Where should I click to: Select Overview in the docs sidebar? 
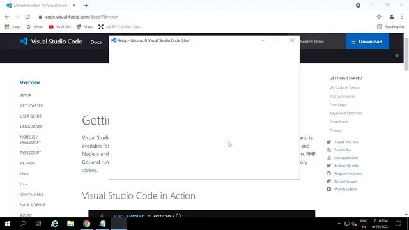point(30,82)
